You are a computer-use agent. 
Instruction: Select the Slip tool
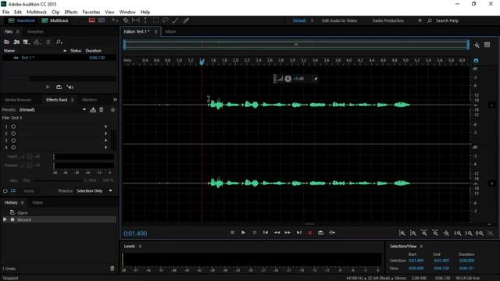[135, 20]
